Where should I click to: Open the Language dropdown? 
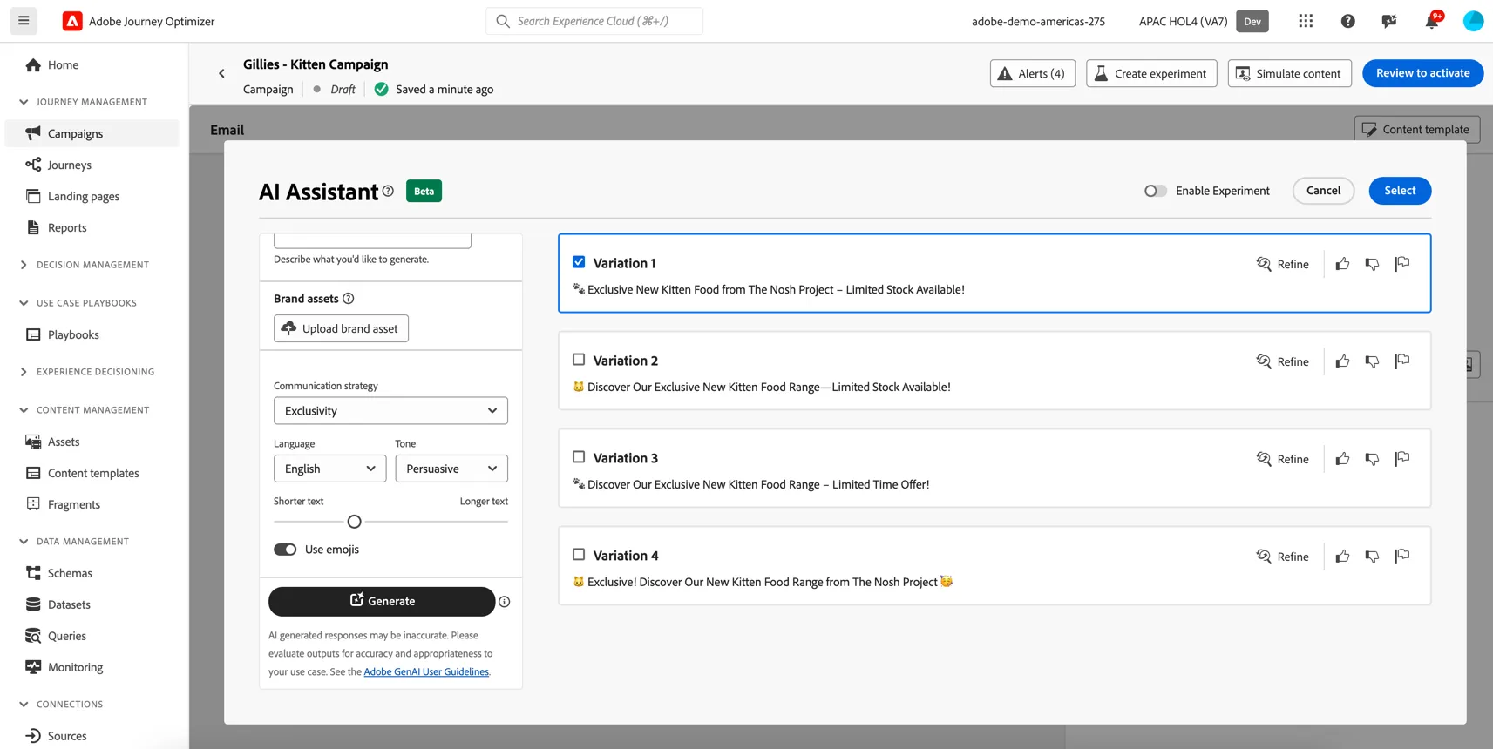(x=329, y=469)
